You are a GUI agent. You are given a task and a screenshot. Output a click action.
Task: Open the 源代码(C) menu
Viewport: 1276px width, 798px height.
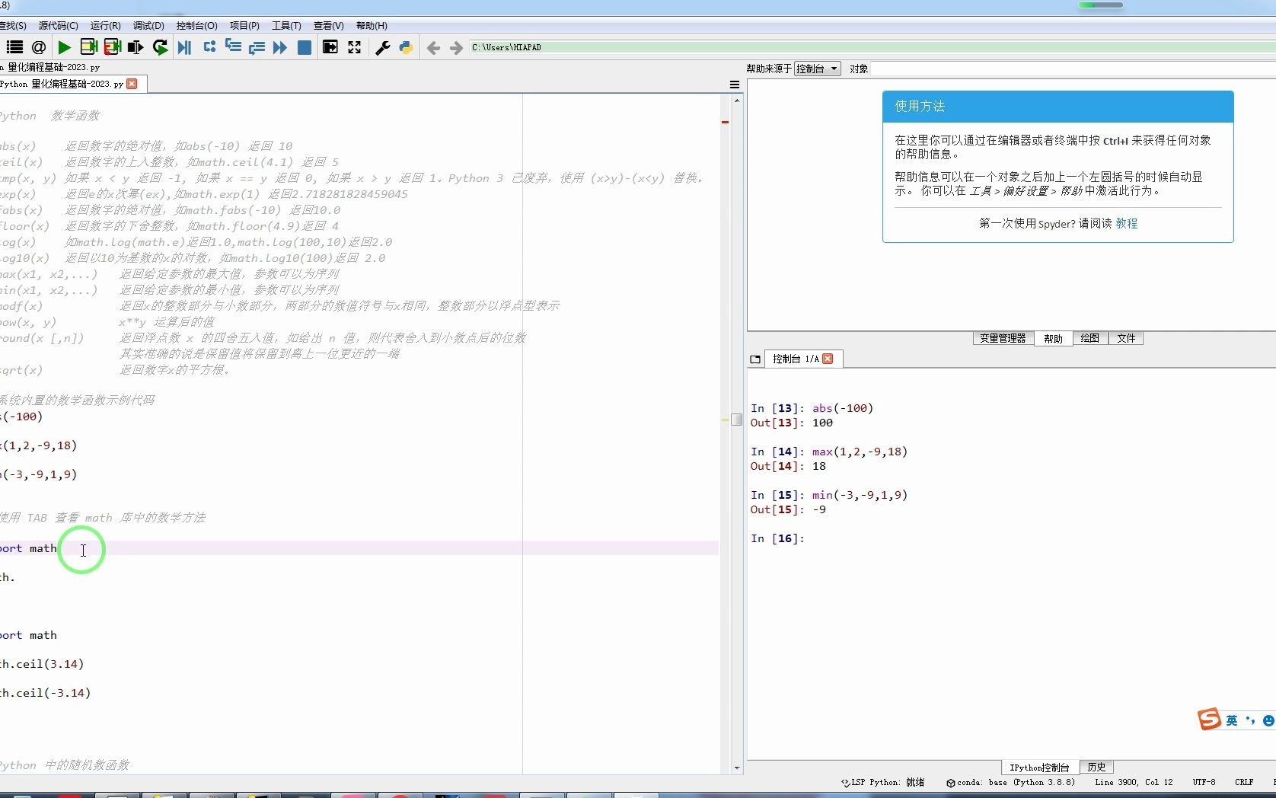59,26
